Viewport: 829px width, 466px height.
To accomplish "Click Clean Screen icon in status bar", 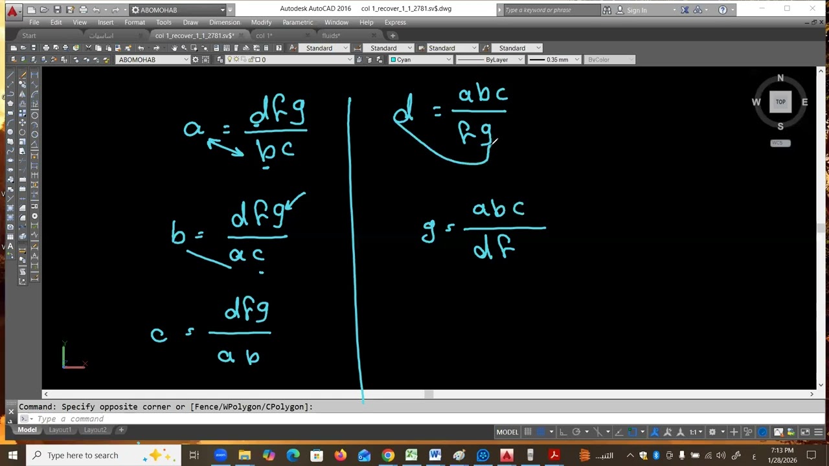I will coord(805,432).
